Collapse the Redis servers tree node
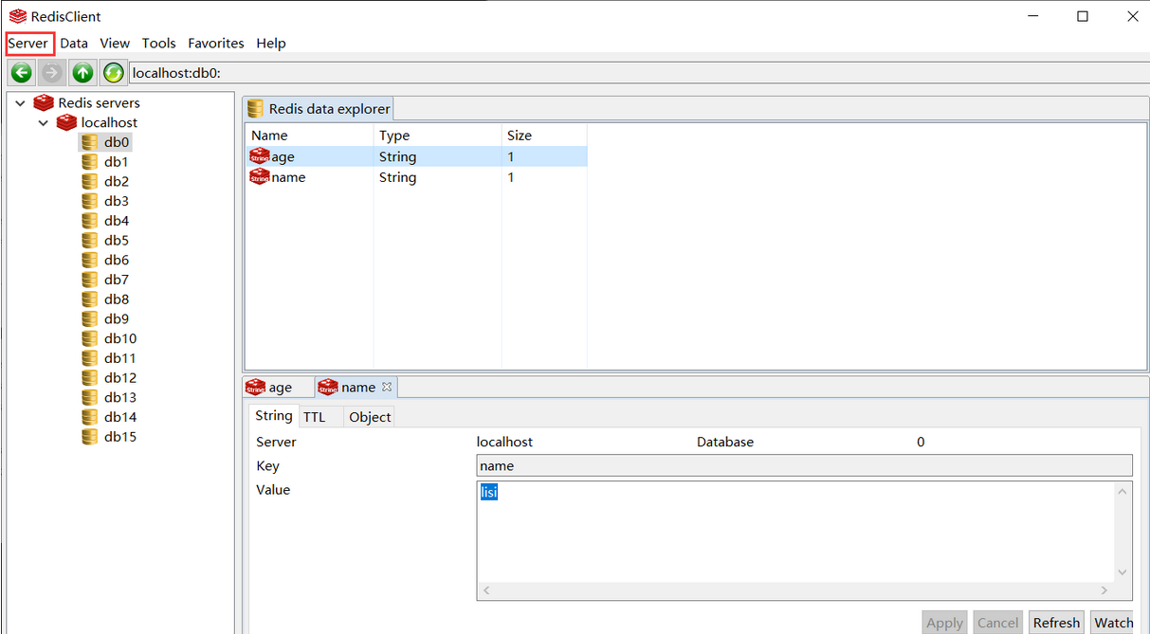Screen dimensions: 1150x634 (x=20, y=103)
